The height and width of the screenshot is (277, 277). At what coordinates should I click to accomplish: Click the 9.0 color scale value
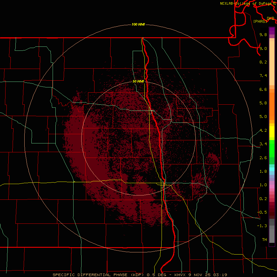tap(263, 48)
